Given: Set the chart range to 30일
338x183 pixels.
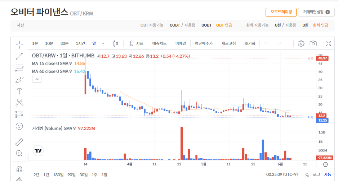Looking at the screenshot, I should click(x=84, y=175).
